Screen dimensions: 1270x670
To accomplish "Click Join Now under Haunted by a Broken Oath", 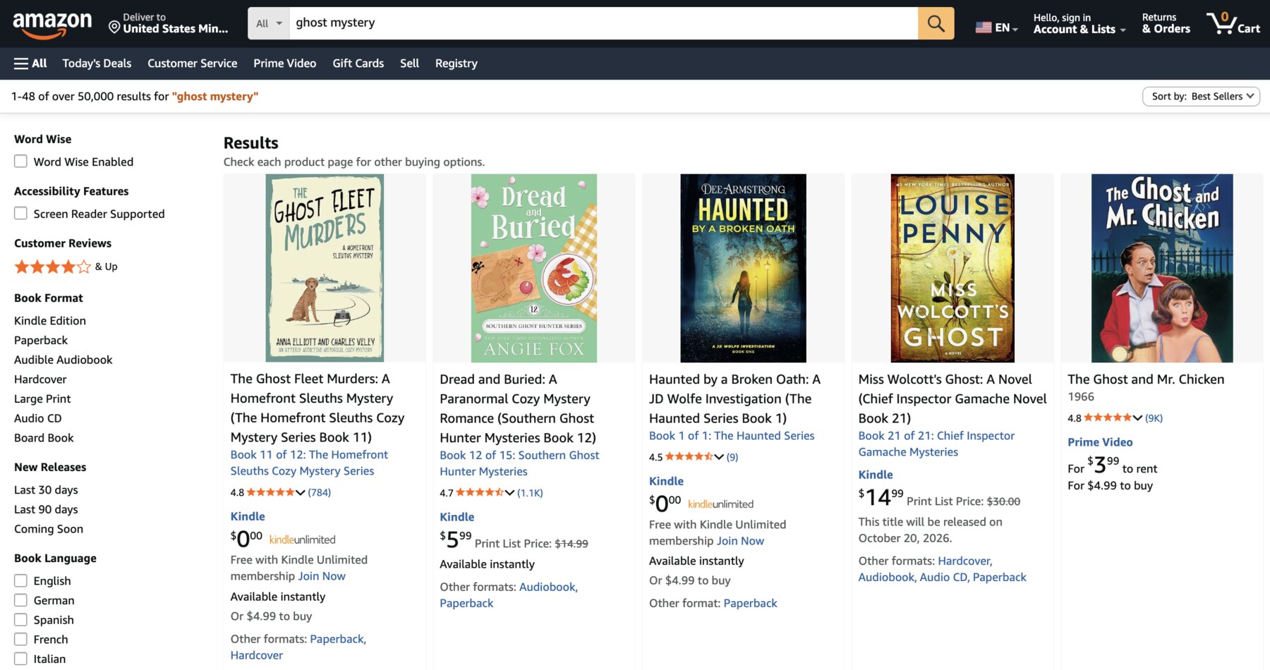I will click(740, 541).
